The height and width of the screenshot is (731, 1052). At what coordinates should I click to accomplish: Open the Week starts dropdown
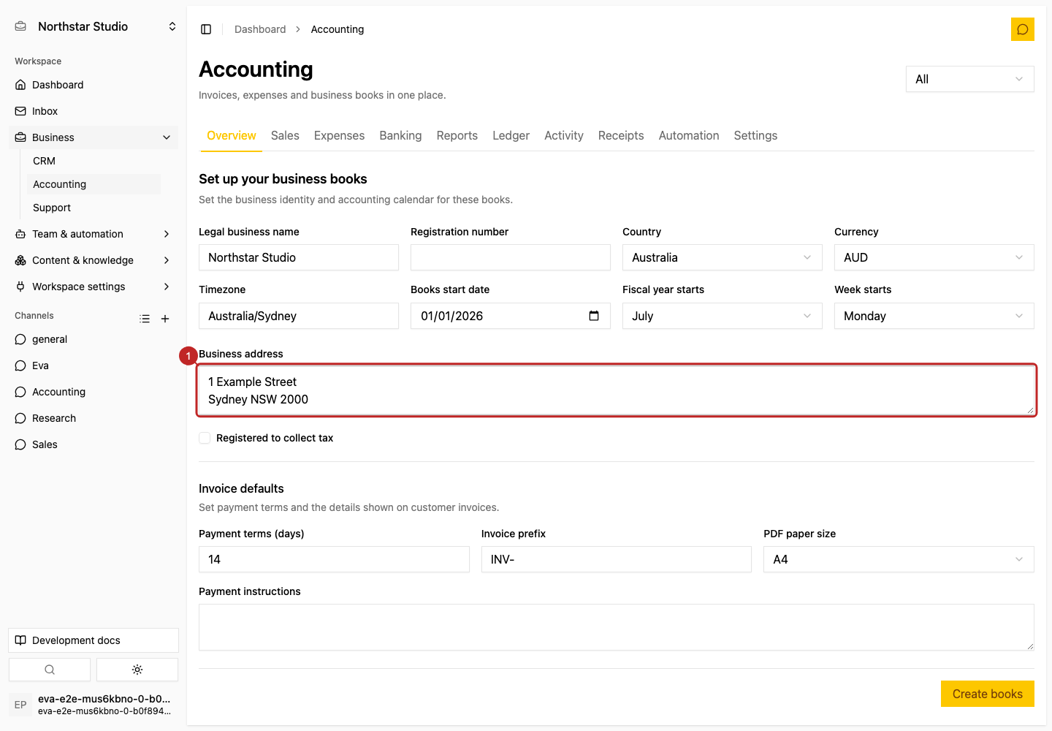(x=934, y=316)
